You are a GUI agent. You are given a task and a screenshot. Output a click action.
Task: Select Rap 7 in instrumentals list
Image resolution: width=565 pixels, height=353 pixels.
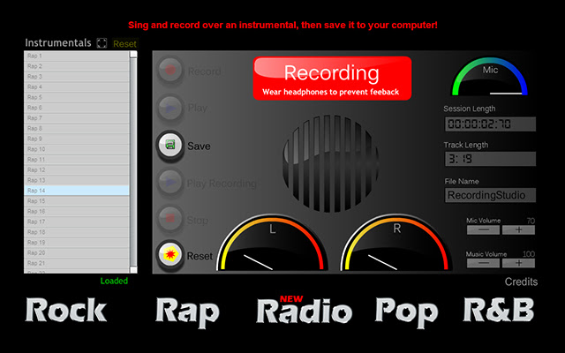[77, 118]
